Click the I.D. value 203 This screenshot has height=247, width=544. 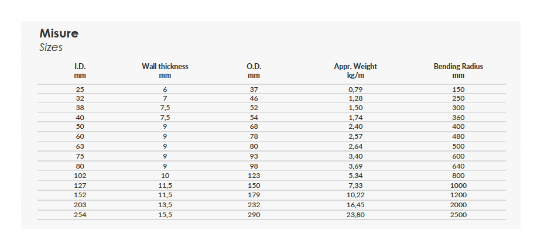click(x=80, y=205)
